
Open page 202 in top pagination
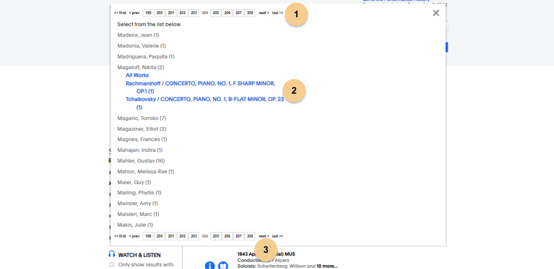click(x=182, y=13)
